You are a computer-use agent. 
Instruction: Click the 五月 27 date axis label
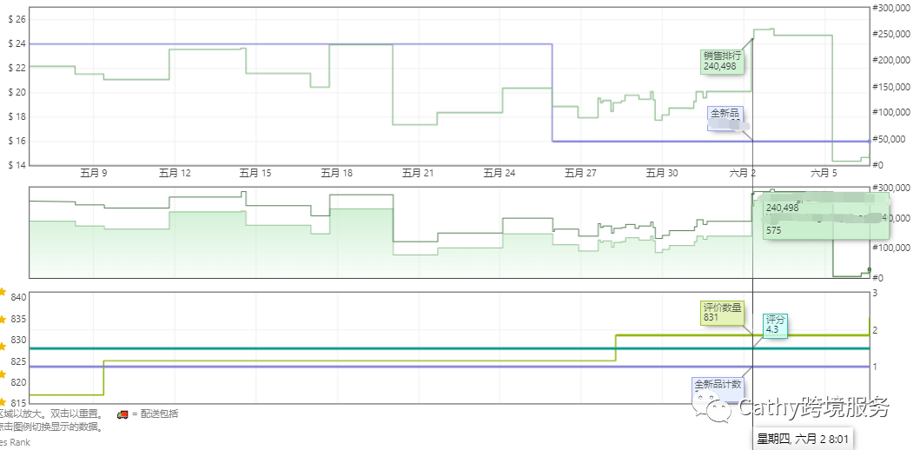click(x=581, y=173)
